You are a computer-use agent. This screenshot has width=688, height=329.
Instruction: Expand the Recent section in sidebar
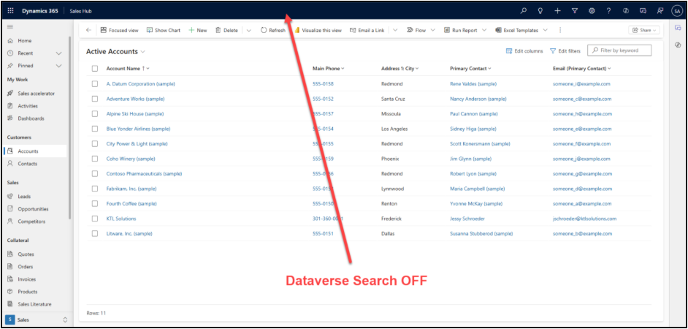(x=58, y=53)
